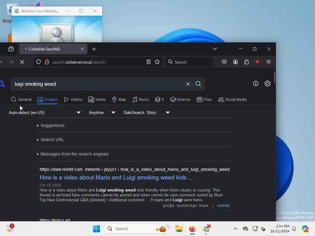Click the page vertical scrollbar
The height and width of the screenshot is (236, 315).
274,77
